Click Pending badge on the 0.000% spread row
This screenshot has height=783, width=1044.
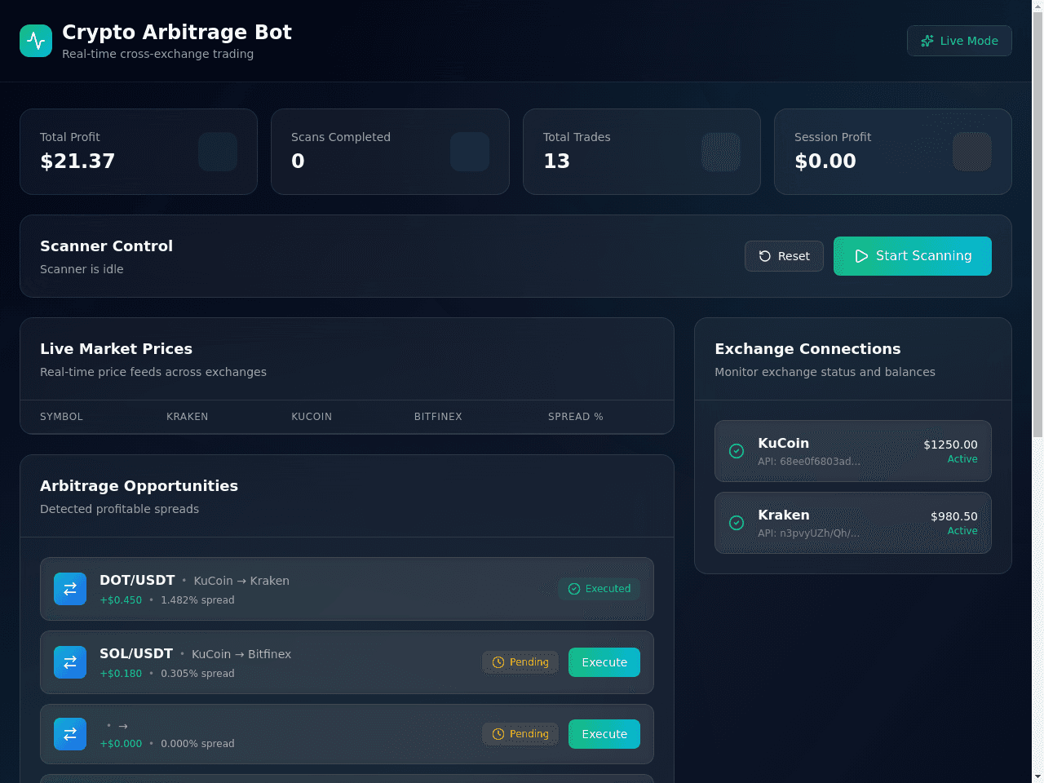click(x=520, y=734)
